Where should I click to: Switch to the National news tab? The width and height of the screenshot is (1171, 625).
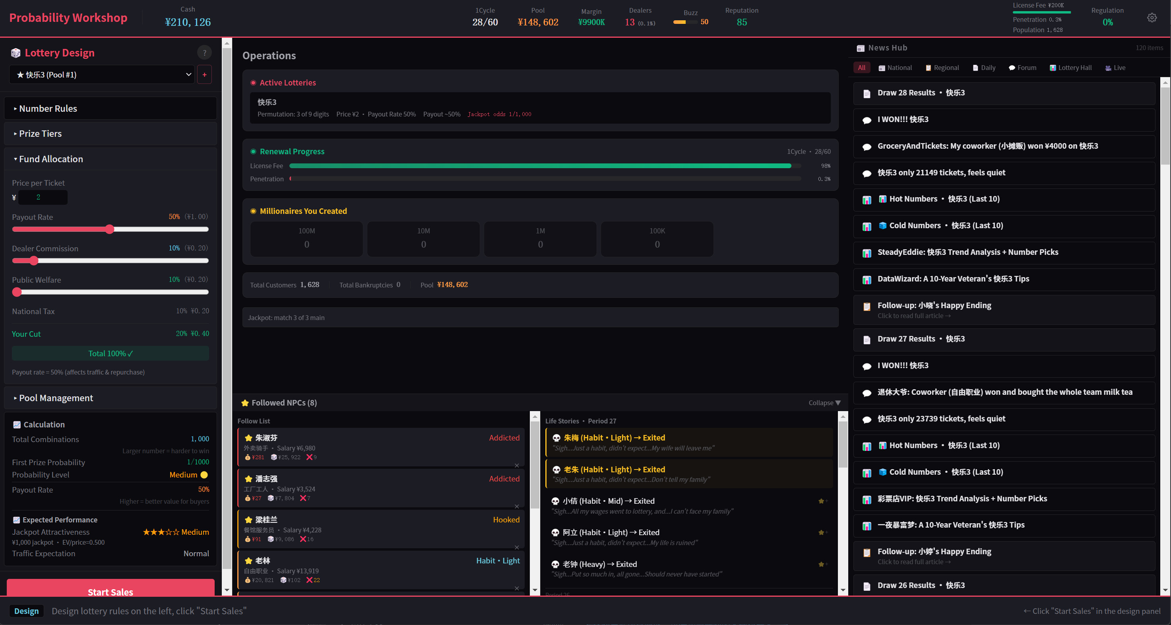pyautogui.click(x=895, y=68)
